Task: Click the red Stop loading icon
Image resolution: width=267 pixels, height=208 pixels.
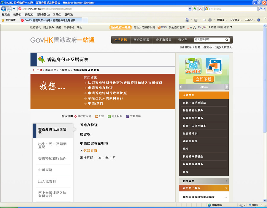Action: 201,9
